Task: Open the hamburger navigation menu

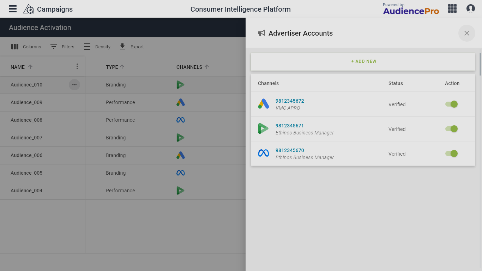Action: [13, 9]
